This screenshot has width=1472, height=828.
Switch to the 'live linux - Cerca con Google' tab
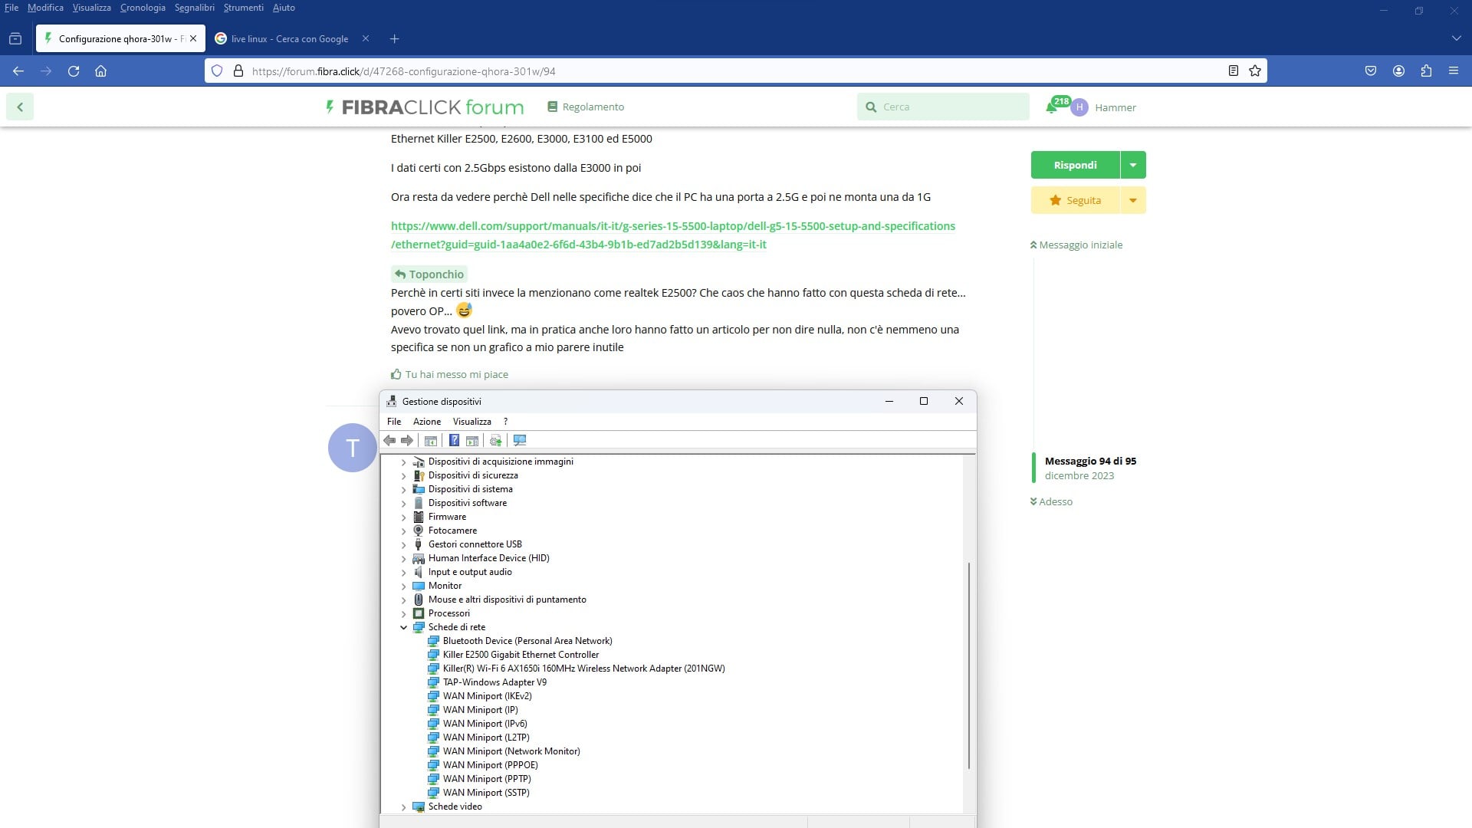291,38
